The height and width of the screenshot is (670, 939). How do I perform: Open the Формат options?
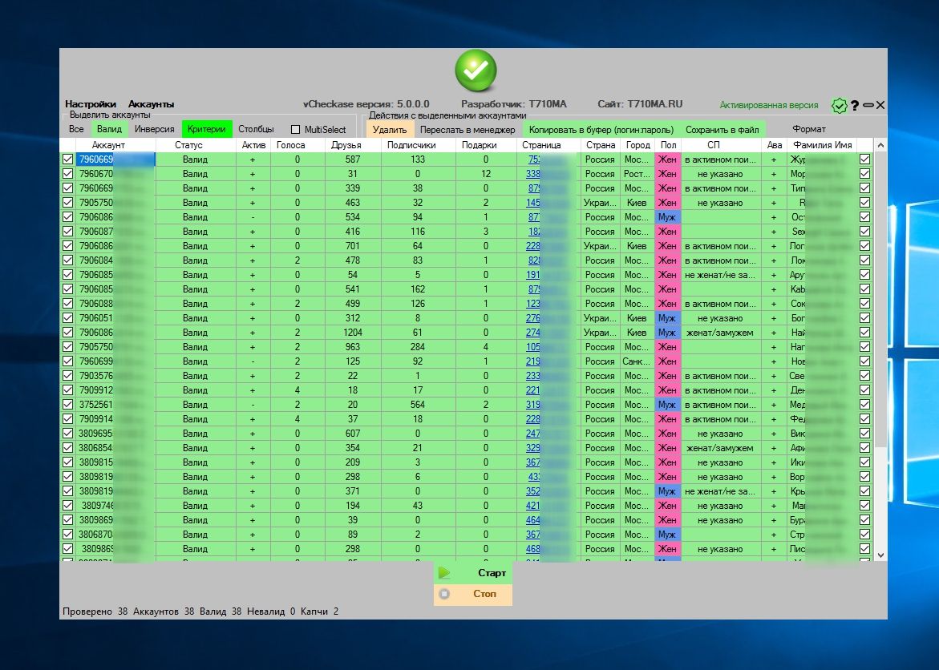808,129
